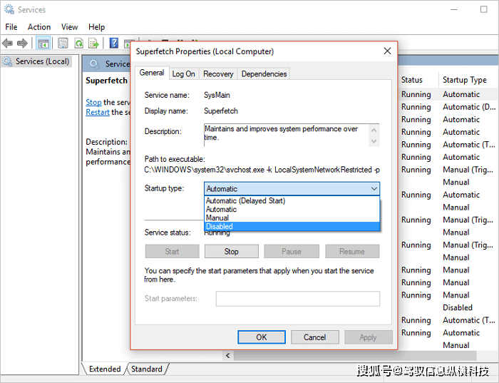Close the Superfetch Properties dialog
This screenshot has width=499, height=383.
click(387, 51)
